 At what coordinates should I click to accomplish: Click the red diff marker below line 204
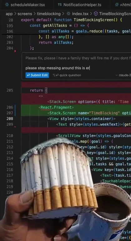[15, 51]
